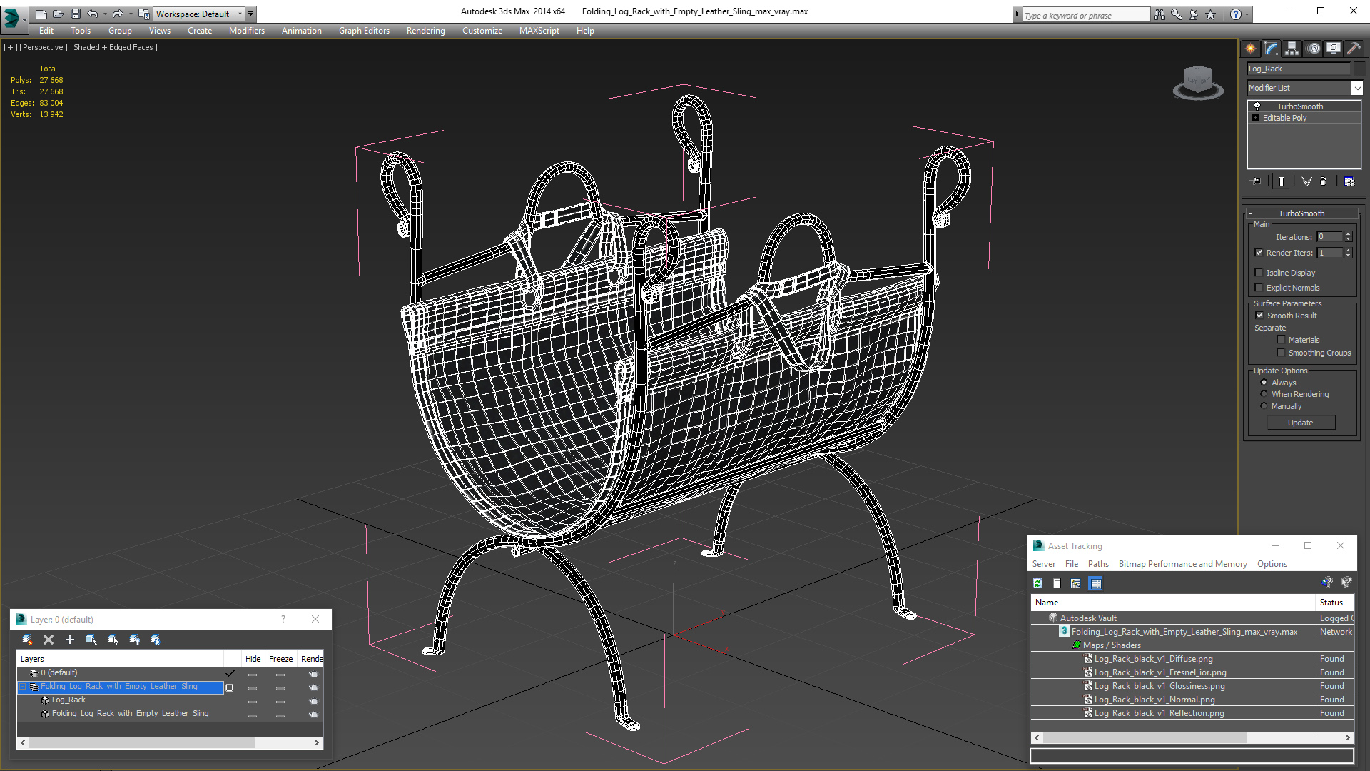This screenshot has width=1370, height=771.
Task: Open the Graph Editors menu
Action: coord(364,31)
